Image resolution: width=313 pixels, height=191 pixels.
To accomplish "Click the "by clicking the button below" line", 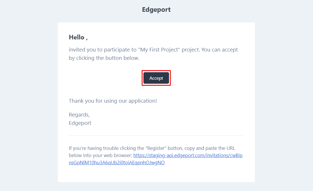I will (x=104, y=58).
